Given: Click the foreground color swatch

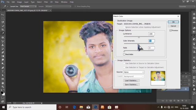Looking at the screenshot, I should [x=2, y=93].
